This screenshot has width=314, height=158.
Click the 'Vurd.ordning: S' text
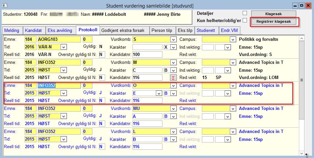click(x=255, y=55)
